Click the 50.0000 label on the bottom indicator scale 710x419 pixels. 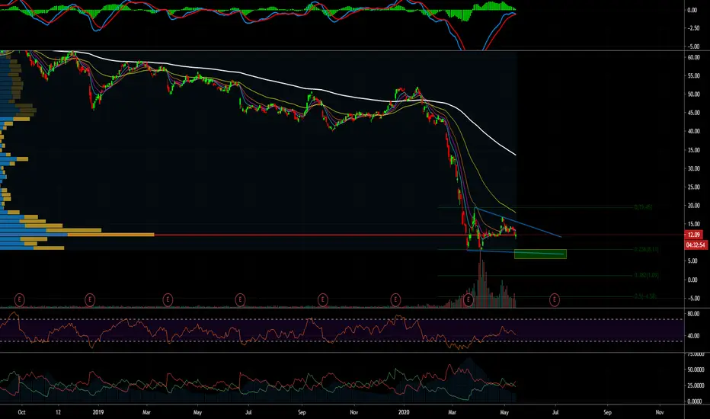(695, 369)
